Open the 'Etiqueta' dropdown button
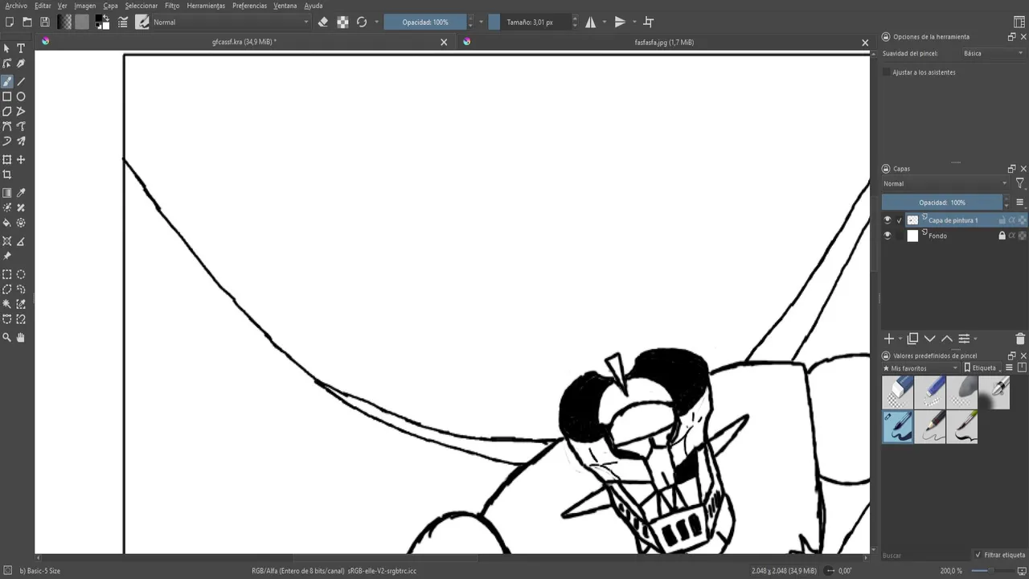1029x579 pixels. (x=982, y=368)
